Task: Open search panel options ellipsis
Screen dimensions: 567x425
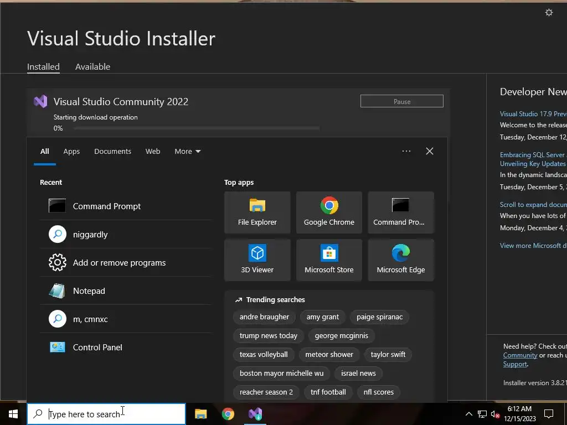Action: (x=406, y=151)
